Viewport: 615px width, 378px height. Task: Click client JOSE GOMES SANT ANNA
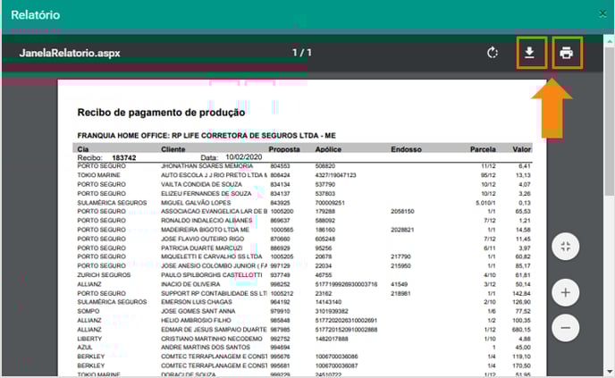198,311
